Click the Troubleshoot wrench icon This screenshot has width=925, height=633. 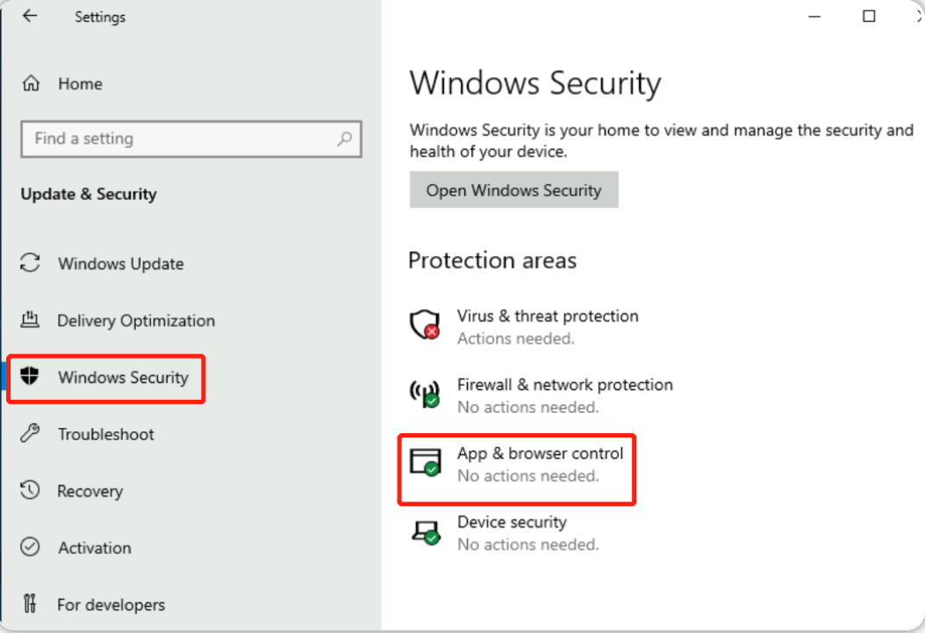click(30, 433)
